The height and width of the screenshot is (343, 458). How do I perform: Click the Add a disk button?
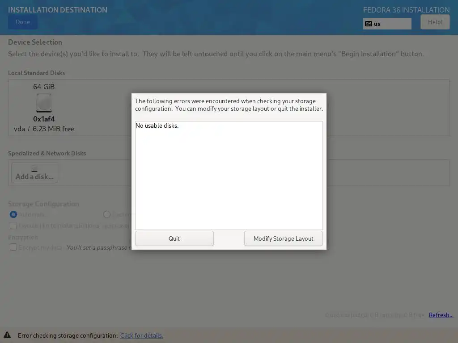[34, 173]
